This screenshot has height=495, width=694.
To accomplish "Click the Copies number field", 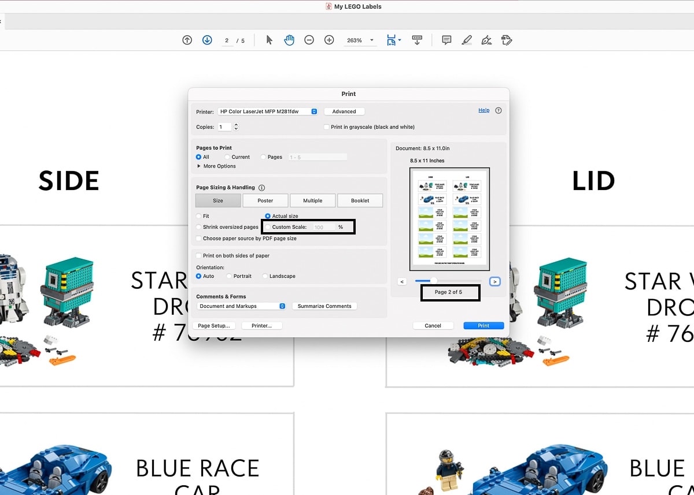I will 224,127.
